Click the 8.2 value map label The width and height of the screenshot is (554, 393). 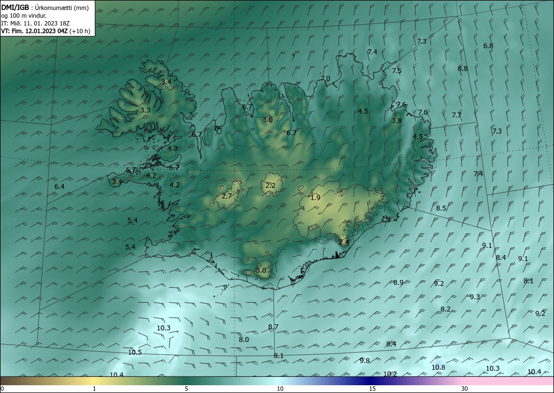(x=445, y=309)
